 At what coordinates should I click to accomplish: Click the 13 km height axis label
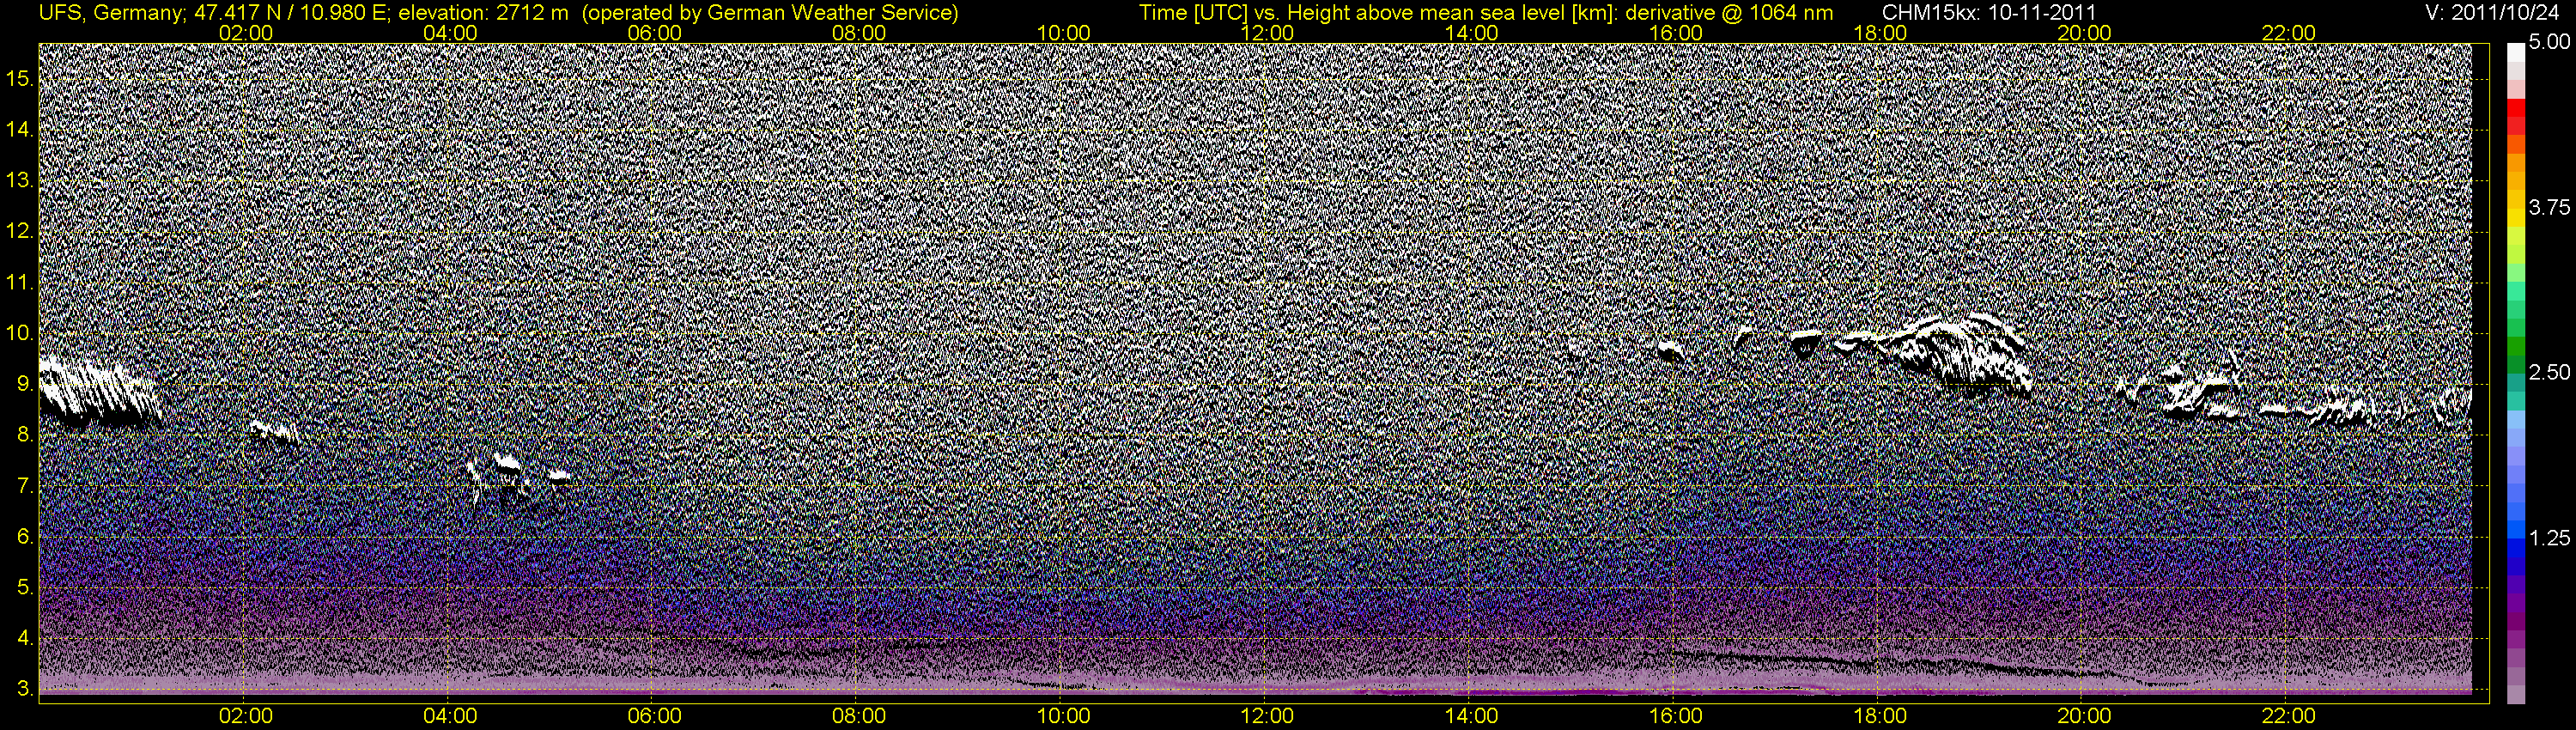[18, 181]
